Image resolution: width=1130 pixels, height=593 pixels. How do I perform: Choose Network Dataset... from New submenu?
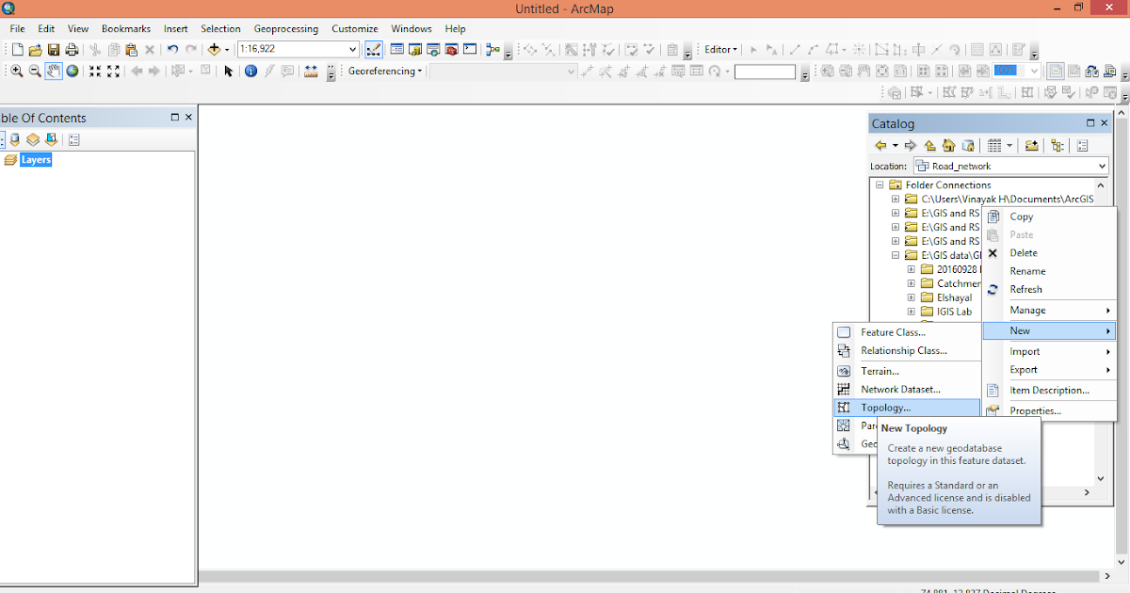[907, 389]
